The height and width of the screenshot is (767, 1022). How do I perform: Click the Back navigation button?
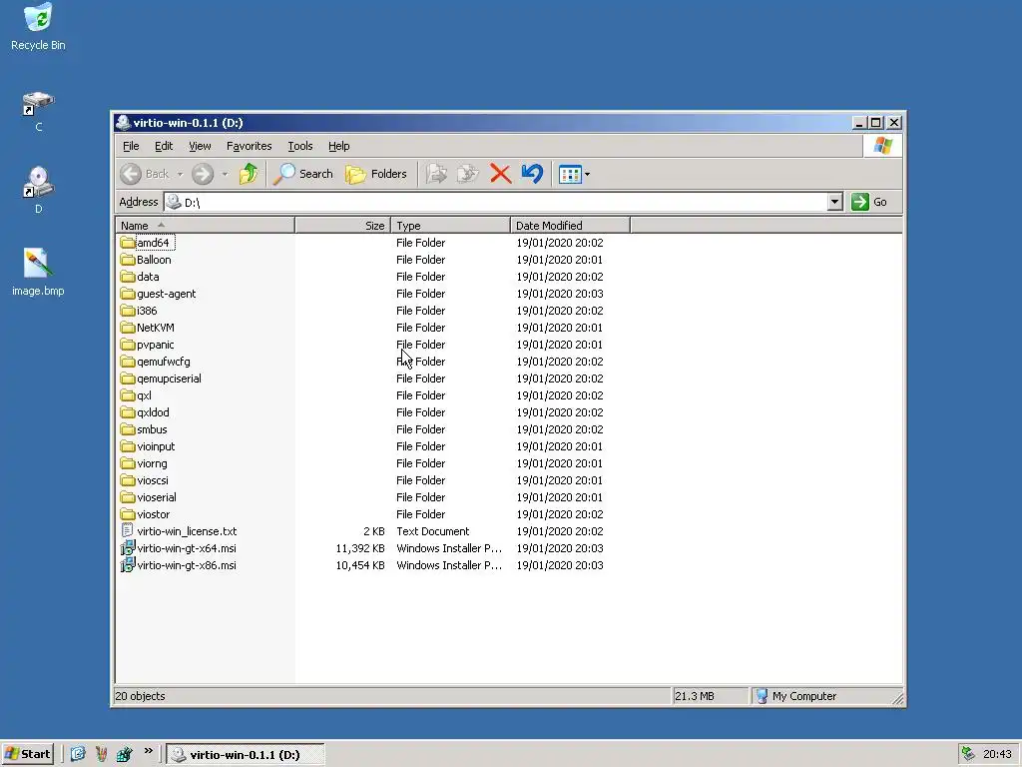[146, 174]
